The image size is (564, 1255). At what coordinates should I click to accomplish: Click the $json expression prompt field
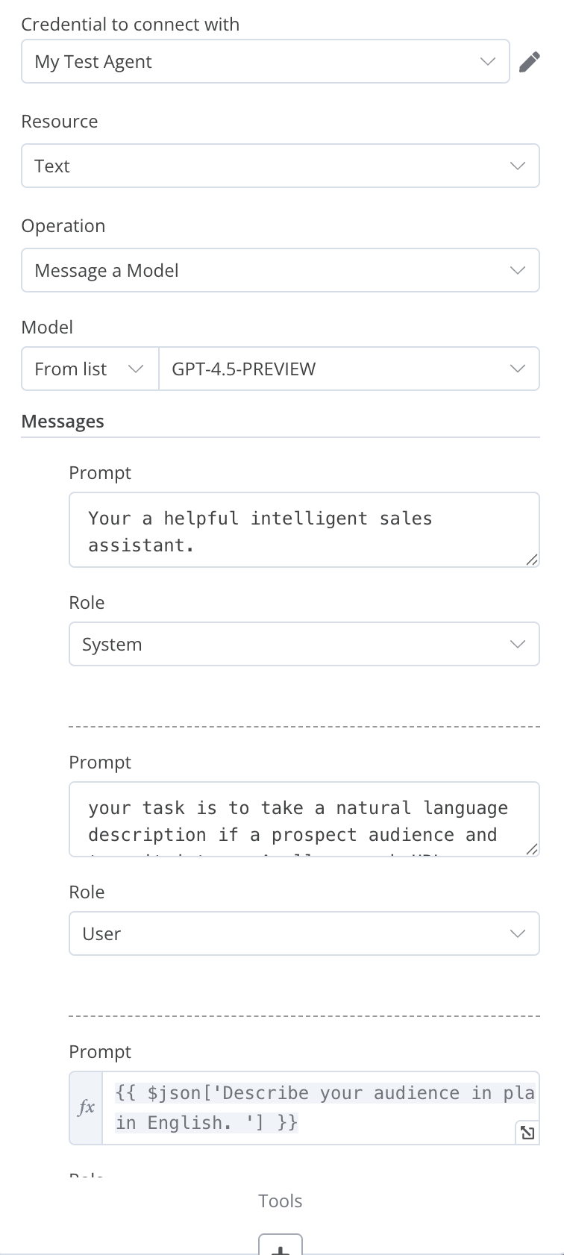point(321,1108)
